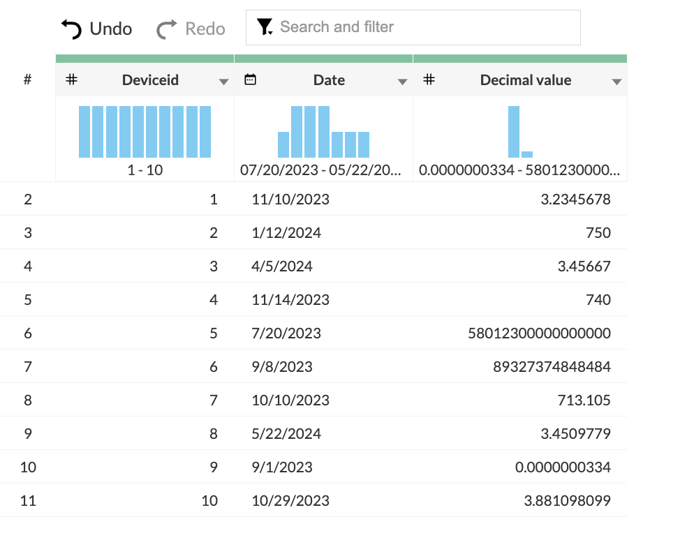Click the Undo arrow icon
Screen dimensions: 687x547
(72, 29)
